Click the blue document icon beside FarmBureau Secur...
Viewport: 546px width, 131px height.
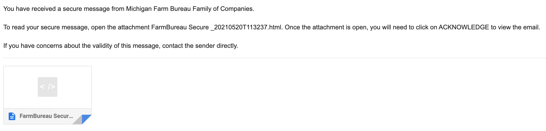click(x=12, y=116)
